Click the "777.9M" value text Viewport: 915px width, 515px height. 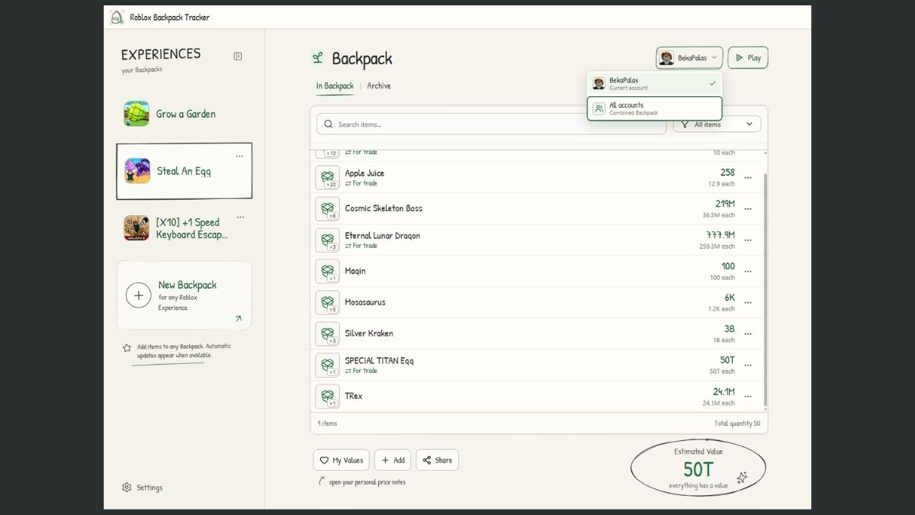(721, 235)
